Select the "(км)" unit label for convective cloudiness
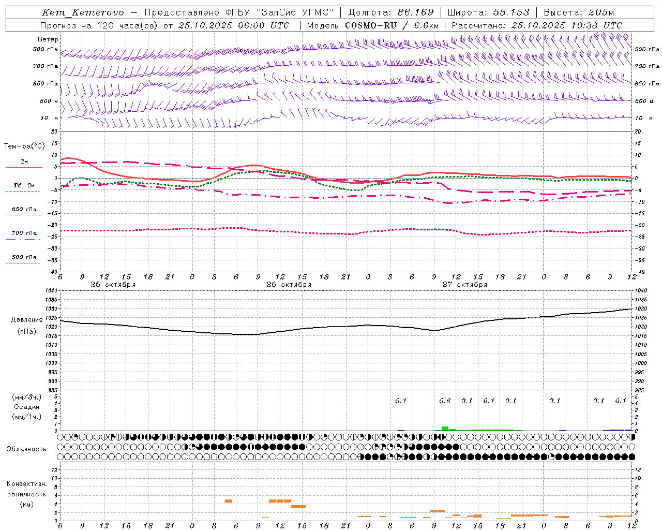The height and width of the screenshot is (530, 662). [27, 504]
